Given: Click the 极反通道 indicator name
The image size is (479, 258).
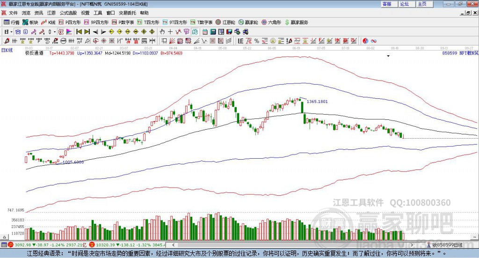Looking at the screenshot, I should point(34,53).
